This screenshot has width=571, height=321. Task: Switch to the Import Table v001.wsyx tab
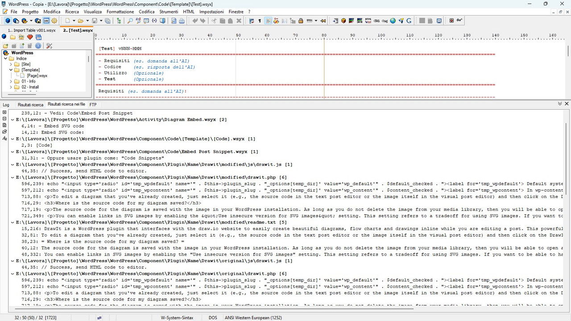tap(31, 30)
